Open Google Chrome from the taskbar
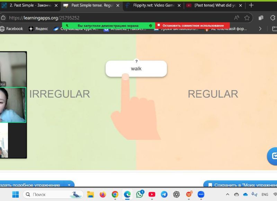The width and height of the screenshot is (277, 201). (x=115, y=194)
